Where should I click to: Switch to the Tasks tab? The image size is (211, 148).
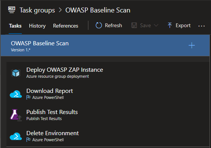coord(15,26)
